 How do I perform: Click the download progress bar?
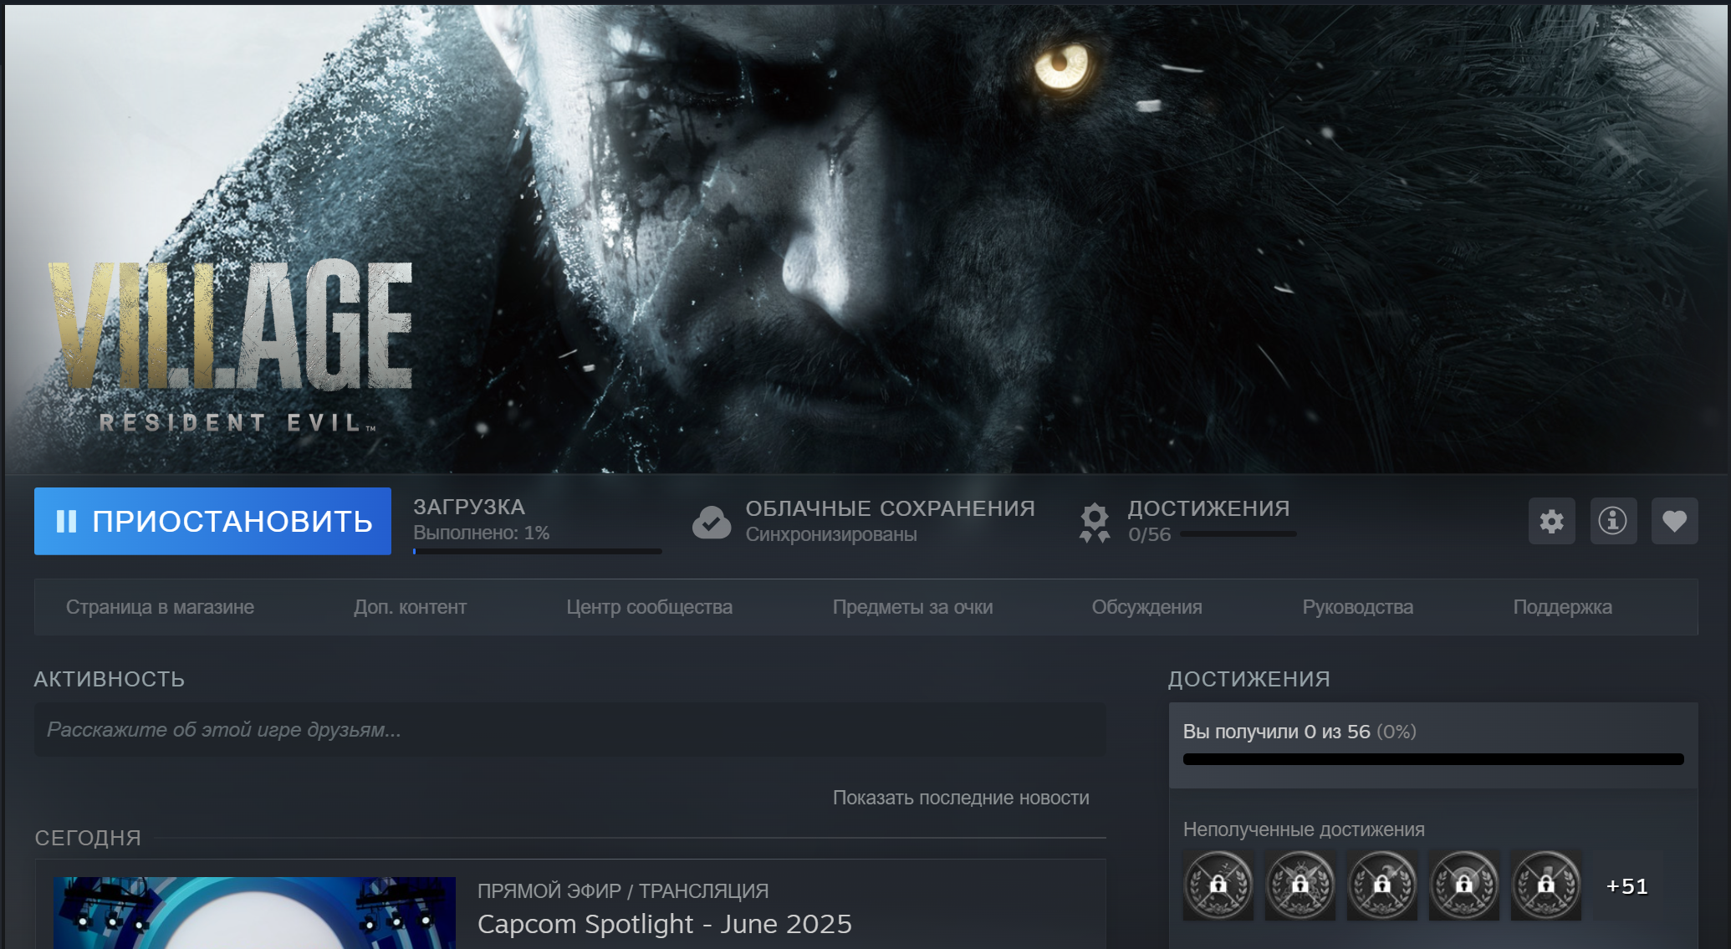tap(538, 552)
